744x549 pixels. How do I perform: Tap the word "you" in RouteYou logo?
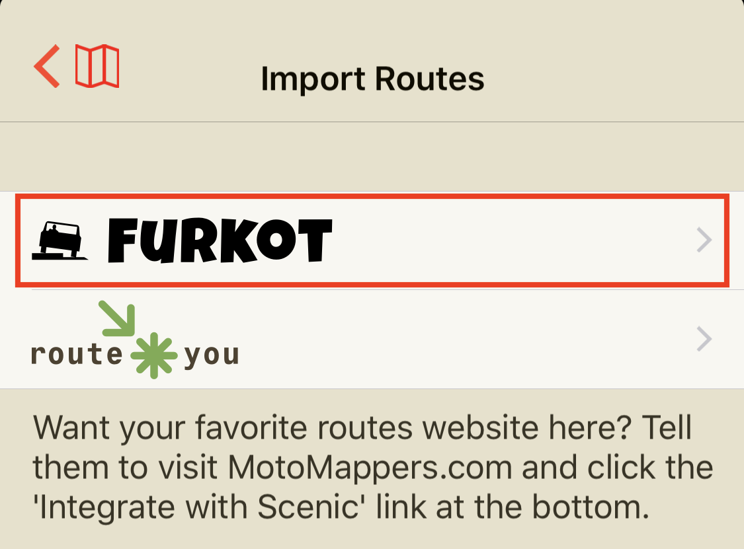pos(212,355)
